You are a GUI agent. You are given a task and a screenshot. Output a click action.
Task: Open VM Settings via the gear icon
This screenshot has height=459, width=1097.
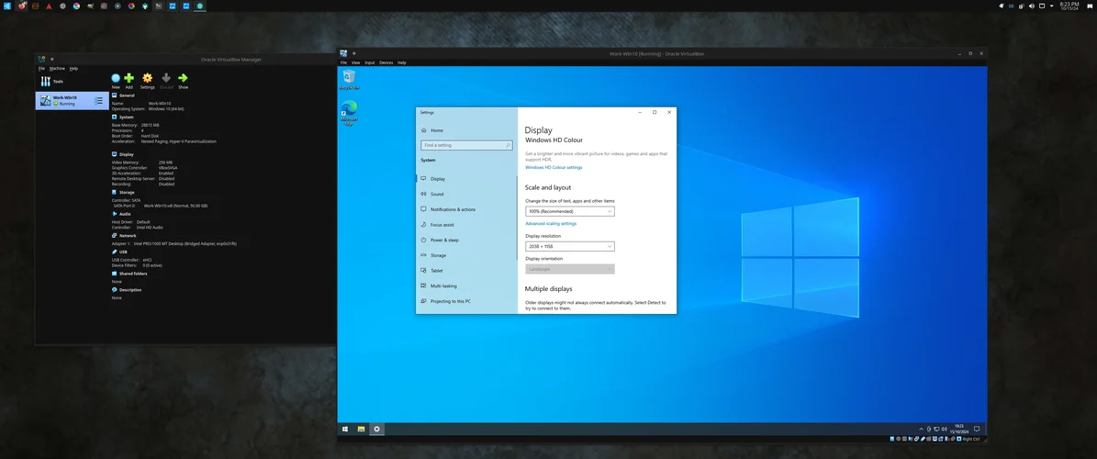pyautogui.click(x=147, y=80)
